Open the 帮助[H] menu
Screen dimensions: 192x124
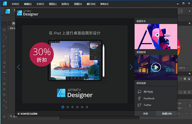104,4
